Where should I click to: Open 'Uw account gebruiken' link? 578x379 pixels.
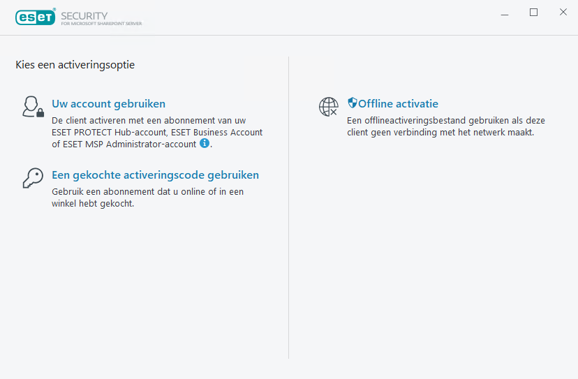point(108,103)
